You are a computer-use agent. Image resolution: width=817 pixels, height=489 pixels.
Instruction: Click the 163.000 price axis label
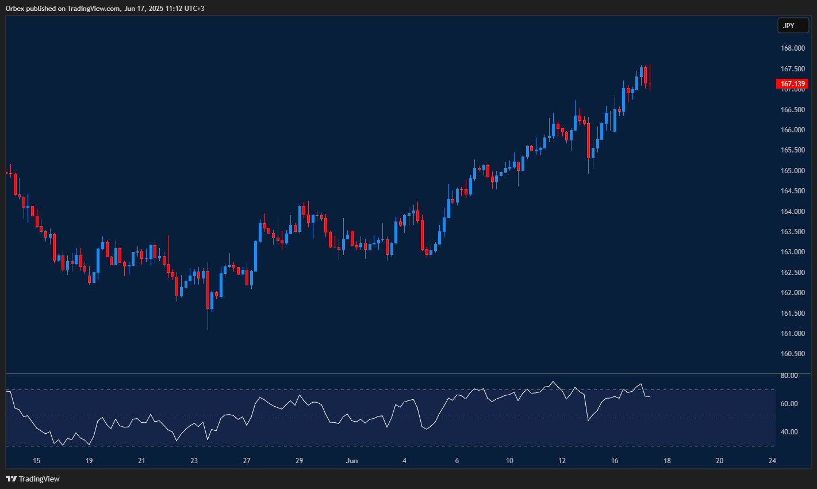coord(792,252)
